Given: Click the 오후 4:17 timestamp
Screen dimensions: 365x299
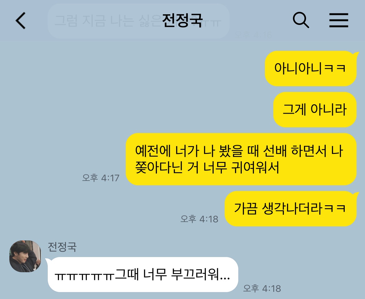Looking at the screenshot, I should (101, 178).
